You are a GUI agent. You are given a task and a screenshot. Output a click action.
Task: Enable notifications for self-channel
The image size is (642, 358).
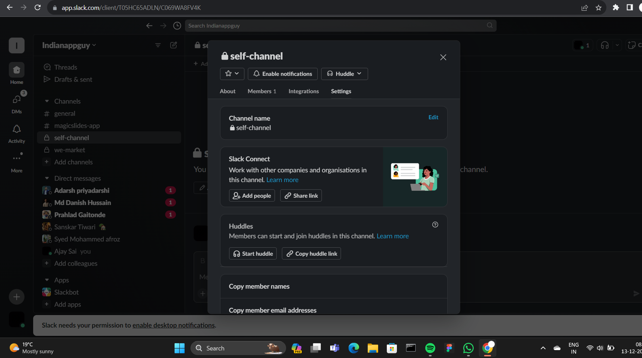[282, 74]
